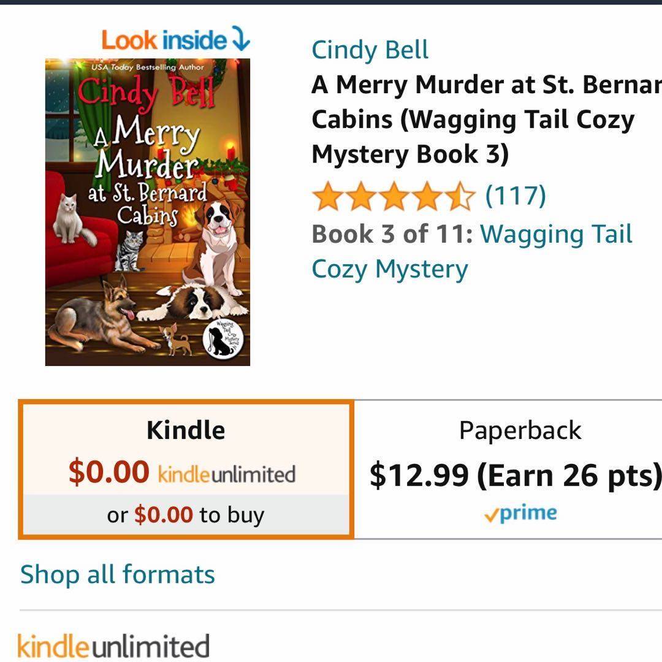This screenshot has height=662, width=662.
Task: Click the "Look inside" label text
Action: click(x=164, y=40)
